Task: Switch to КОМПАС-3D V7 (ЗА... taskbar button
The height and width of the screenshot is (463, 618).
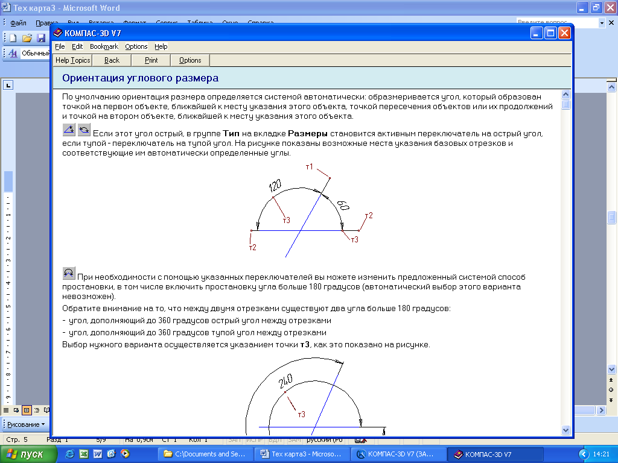Action: [398, 454]
